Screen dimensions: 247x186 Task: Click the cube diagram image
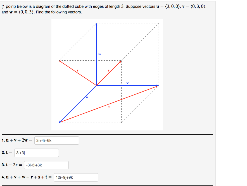point(107,74)
